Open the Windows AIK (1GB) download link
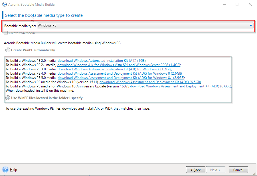 (x=102, y=61)
